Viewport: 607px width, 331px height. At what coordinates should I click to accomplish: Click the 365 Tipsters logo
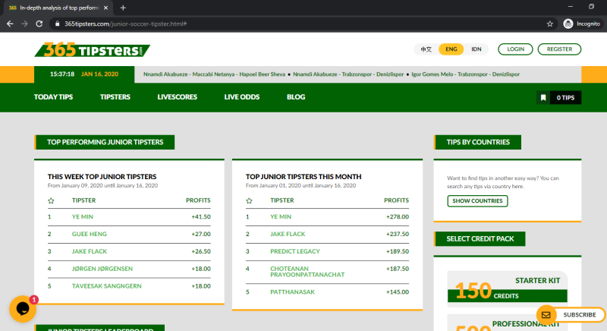(x=93, y=49)
